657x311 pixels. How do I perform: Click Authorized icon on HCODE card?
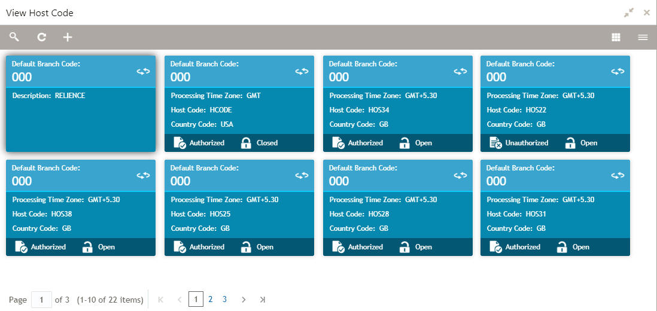coord(180,143)
